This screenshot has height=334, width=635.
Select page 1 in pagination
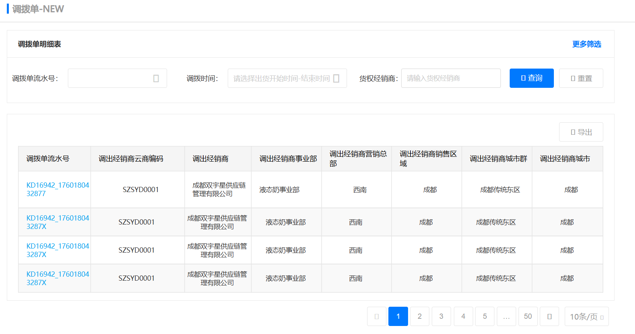[x=398, y=316]
